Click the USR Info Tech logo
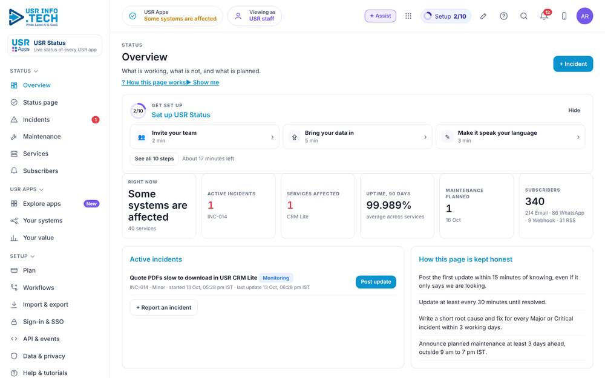Image resolution: width=605 pixels, height=378 pixels. pos(33,17)
